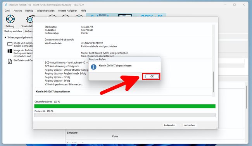Click the promotional banner in the toolbar
This screenshot has width=252, height=146.
pos(126,15)
